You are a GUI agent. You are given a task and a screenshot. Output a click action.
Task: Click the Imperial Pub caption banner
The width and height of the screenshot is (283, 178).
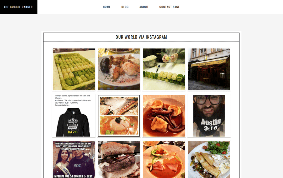coord(73,176)
